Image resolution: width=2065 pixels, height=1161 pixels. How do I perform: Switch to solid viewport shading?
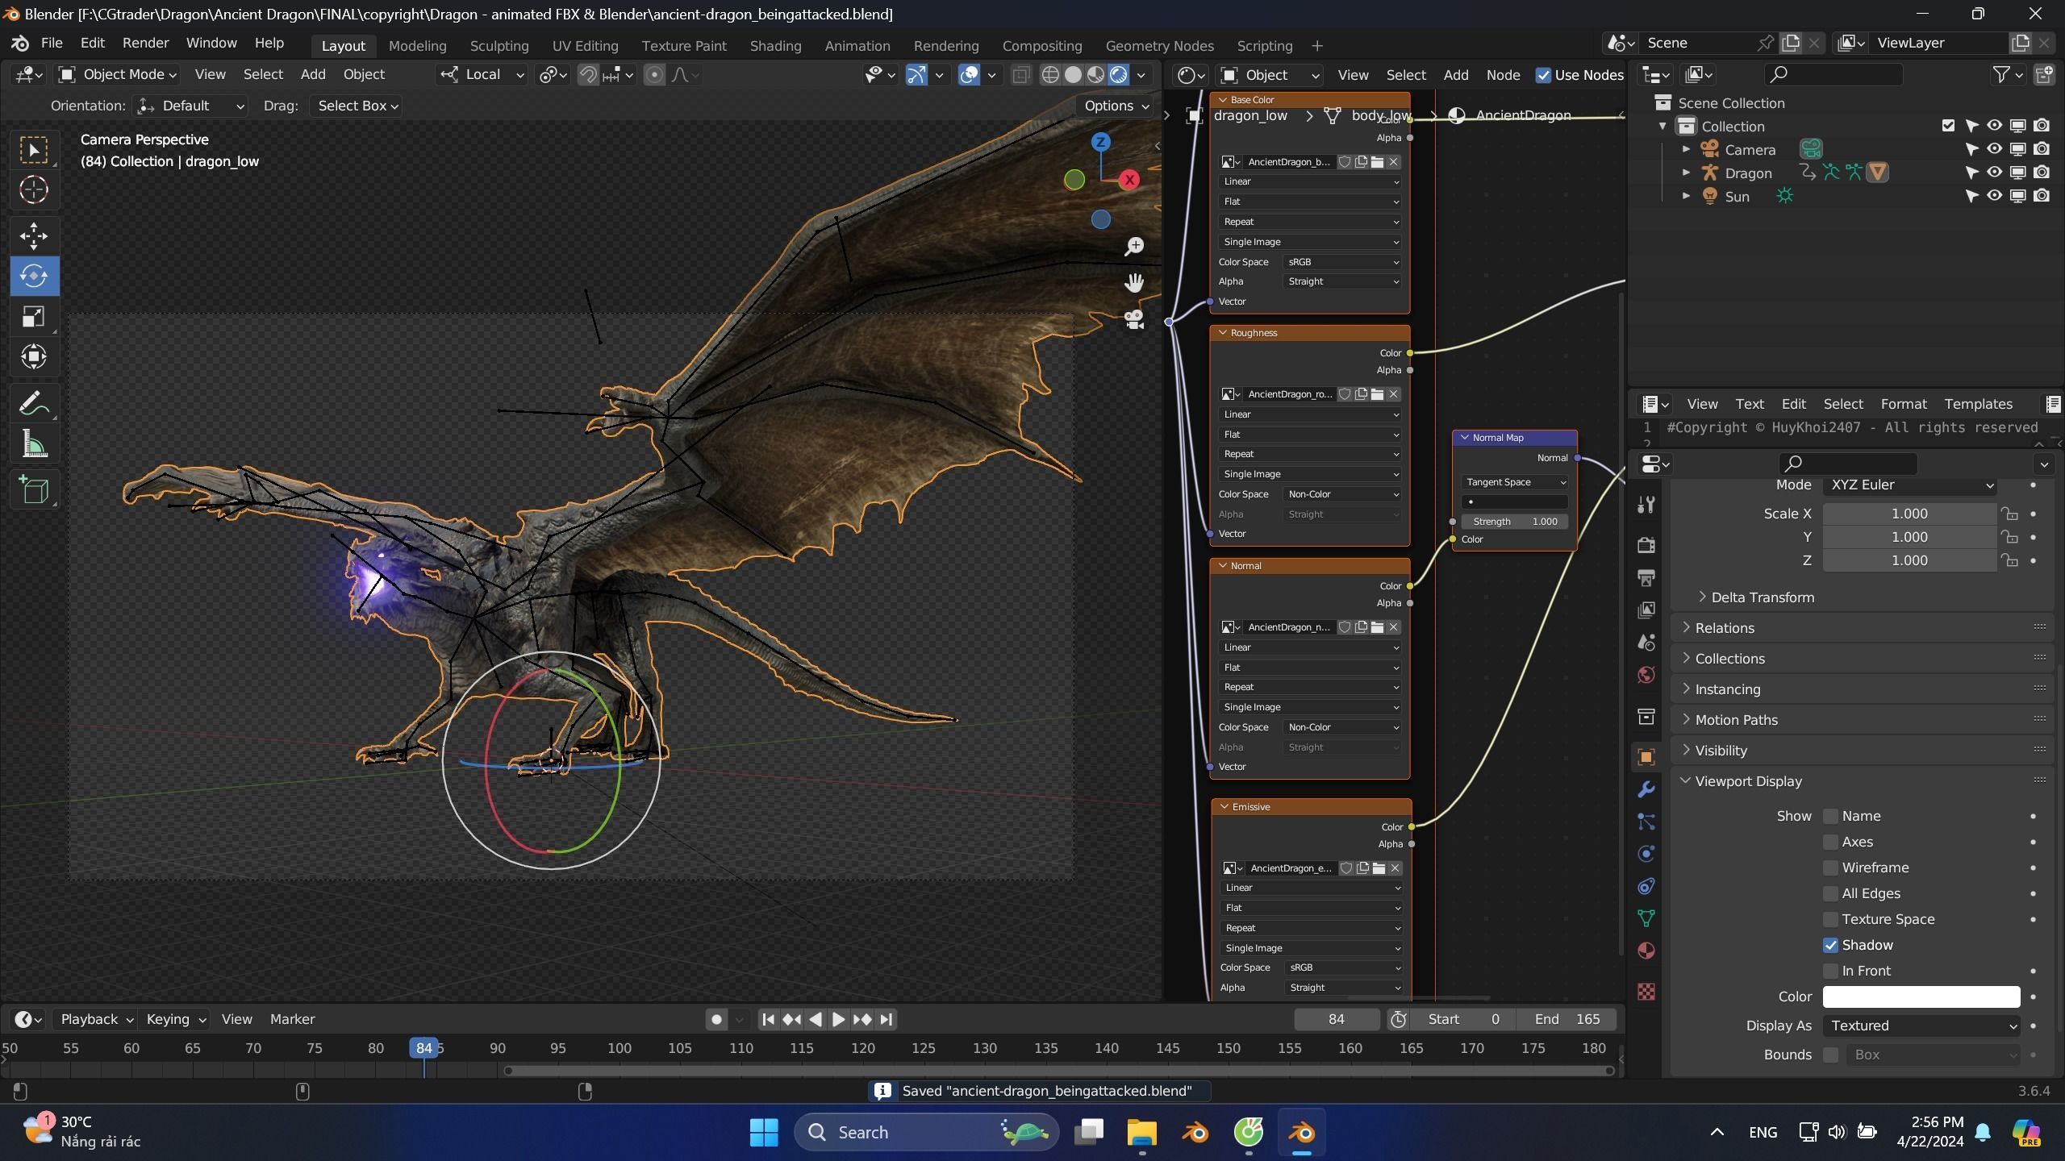1073,75
